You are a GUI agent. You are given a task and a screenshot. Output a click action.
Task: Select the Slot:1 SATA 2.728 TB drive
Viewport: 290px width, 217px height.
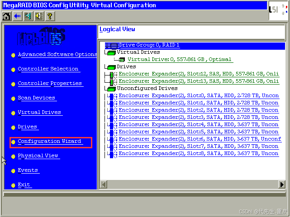[x=199, y=103]
